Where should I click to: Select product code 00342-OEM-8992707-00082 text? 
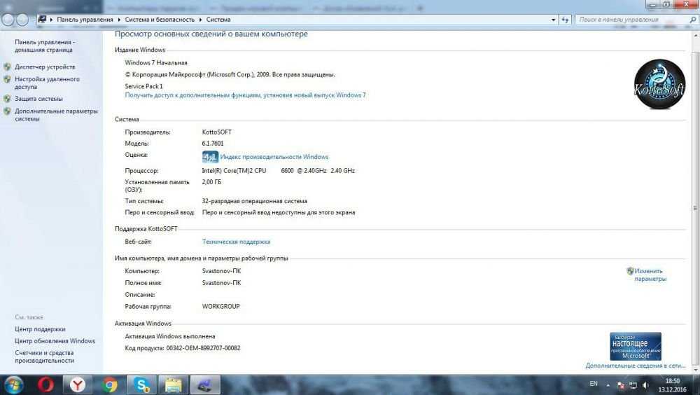[203, 348]
